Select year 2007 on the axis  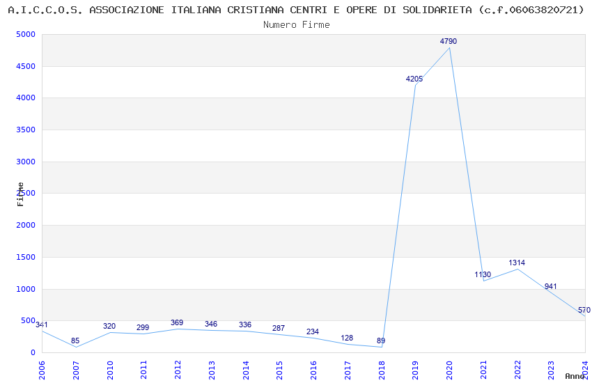(76, 370)
